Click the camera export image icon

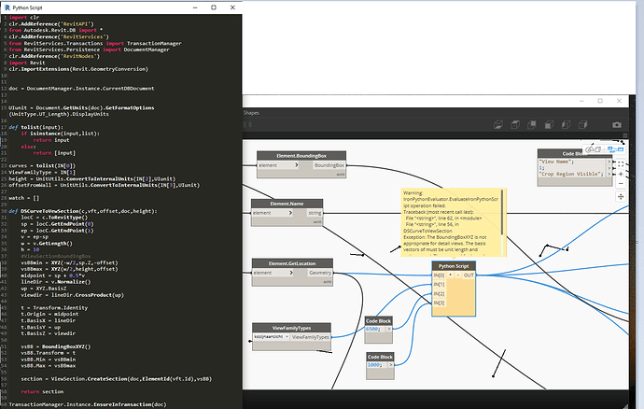coord(617,124)
